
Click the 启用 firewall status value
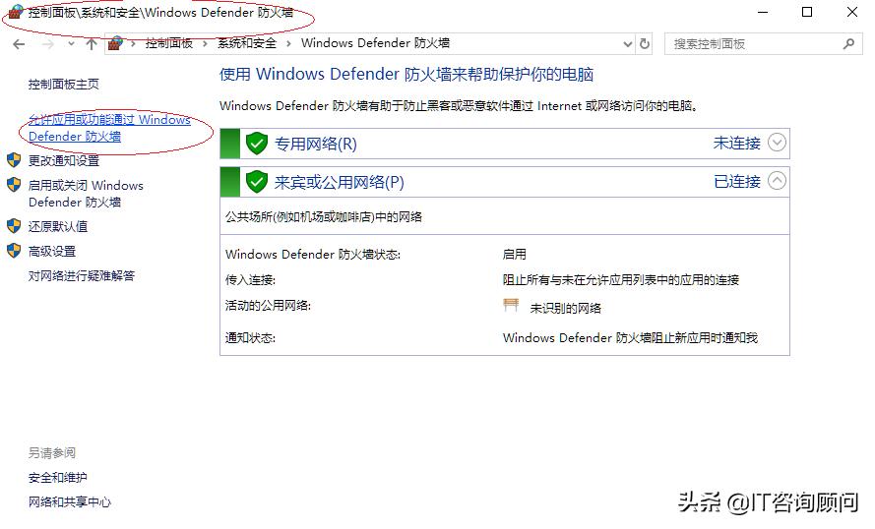click(514, 255)
